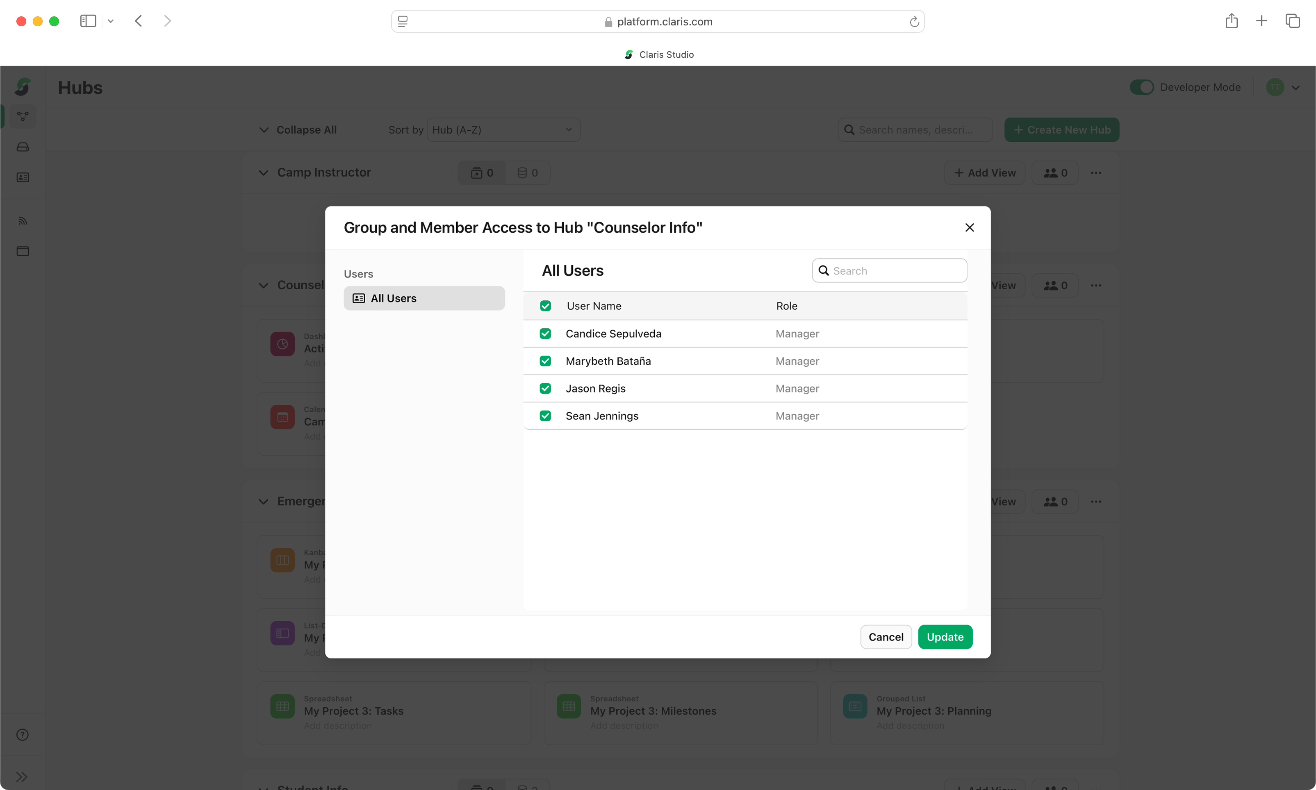The width and height of the screenshot is (1316, 790).
Task: Toggle the select-all User Name checkbox
Action: click(545, 306)
